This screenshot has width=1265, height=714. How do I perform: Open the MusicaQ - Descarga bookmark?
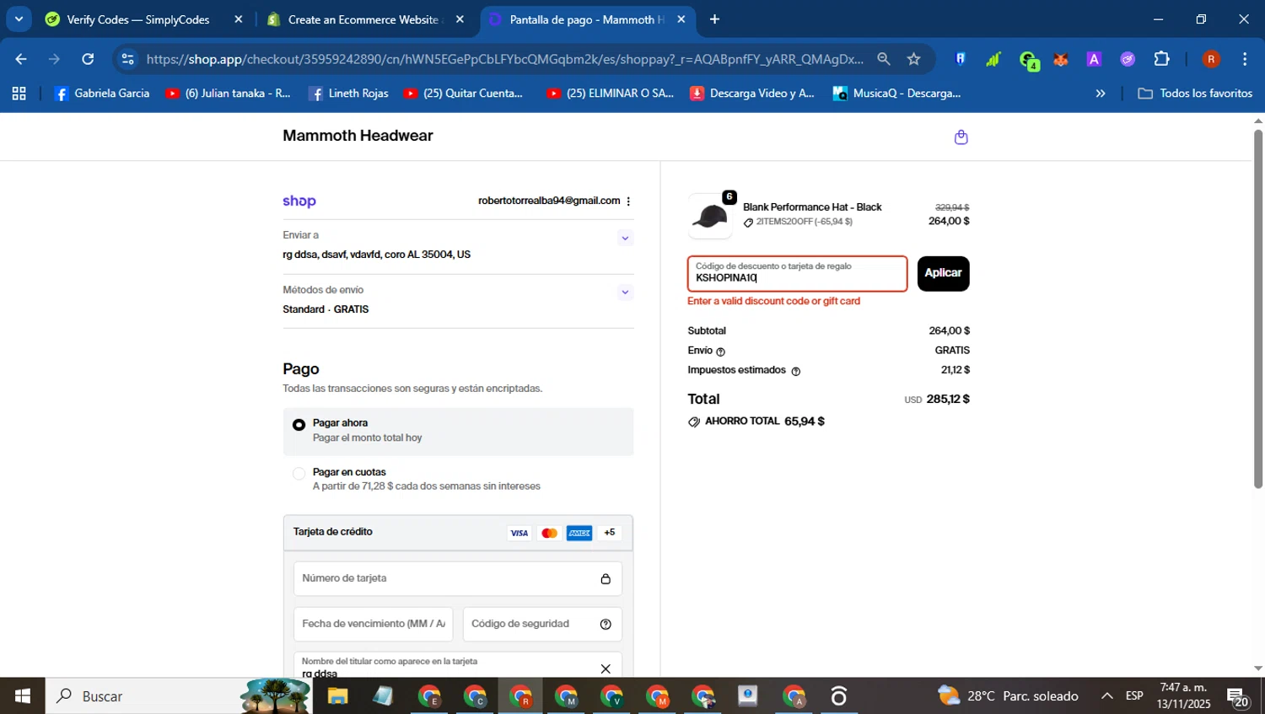897,94
